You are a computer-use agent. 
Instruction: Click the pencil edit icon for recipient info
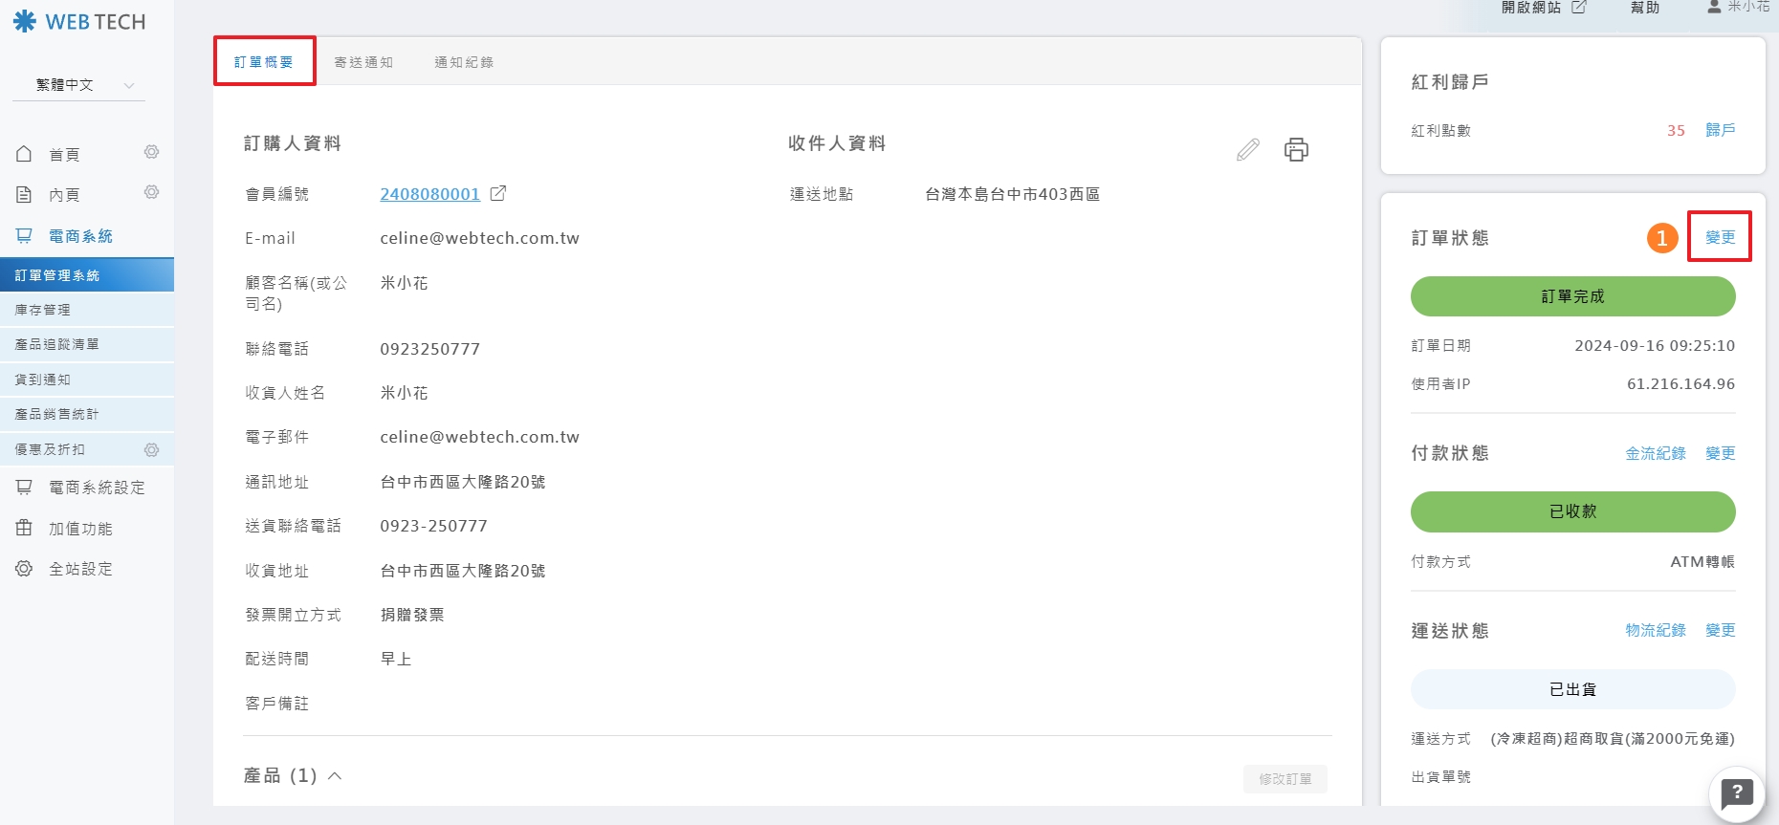tap(1247, 150)
